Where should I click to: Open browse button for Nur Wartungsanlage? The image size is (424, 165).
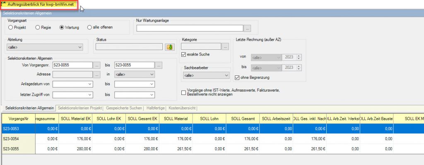coord(248,28)
